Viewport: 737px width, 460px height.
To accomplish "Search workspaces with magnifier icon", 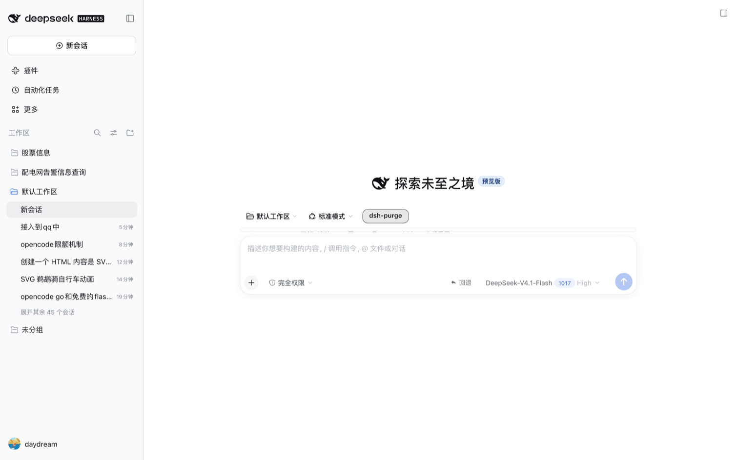I will click(x=97, y=133).
